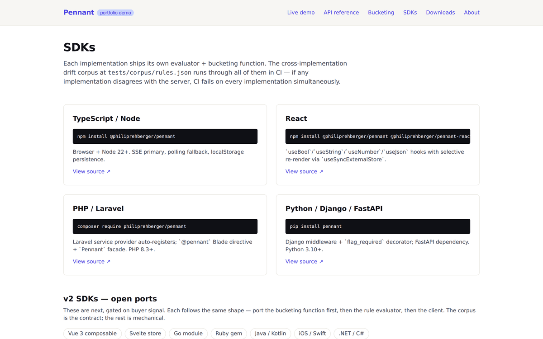
Task: Click the pip install pennant code block
Action: pyautogui.click(x=378, y=226)
